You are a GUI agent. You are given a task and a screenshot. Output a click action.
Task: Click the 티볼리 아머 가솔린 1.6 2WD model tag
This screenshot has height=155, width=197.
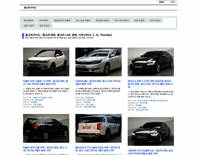pos(43,98)
